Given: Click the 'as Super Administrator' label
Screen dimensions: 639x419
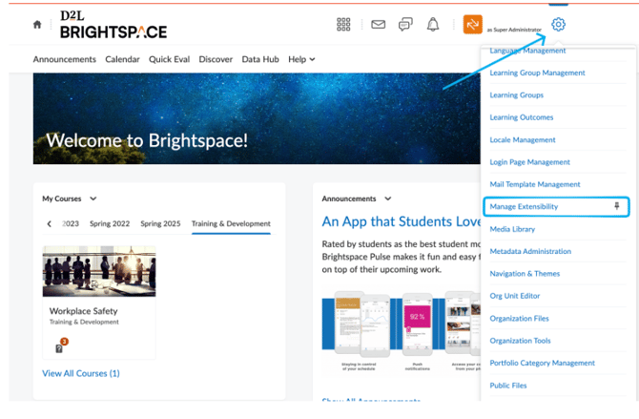Looking at the screenshot, I should pos(514,30).
